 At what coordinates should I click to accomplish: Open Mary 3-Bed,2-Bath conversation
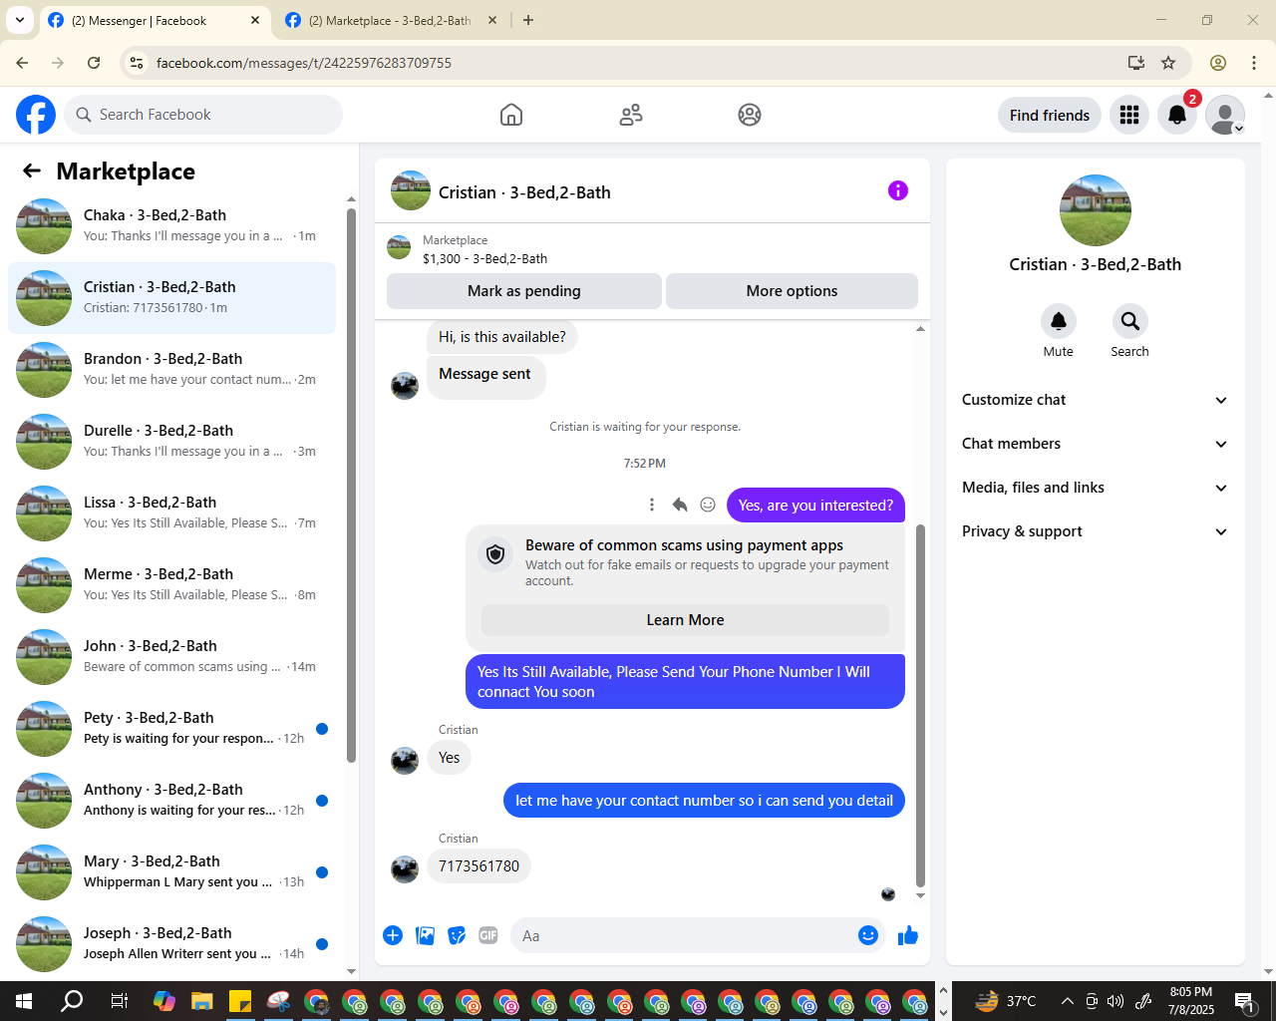coord(171,872)
